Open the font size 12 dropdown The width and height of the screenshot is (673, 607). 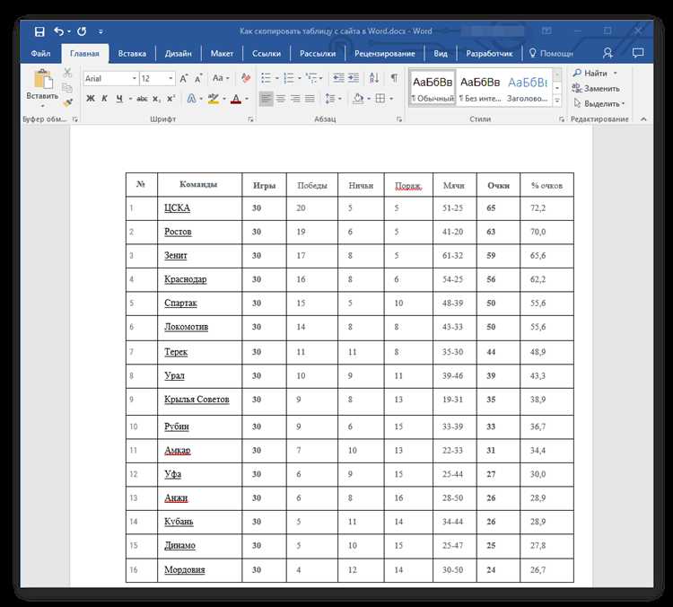170,78
